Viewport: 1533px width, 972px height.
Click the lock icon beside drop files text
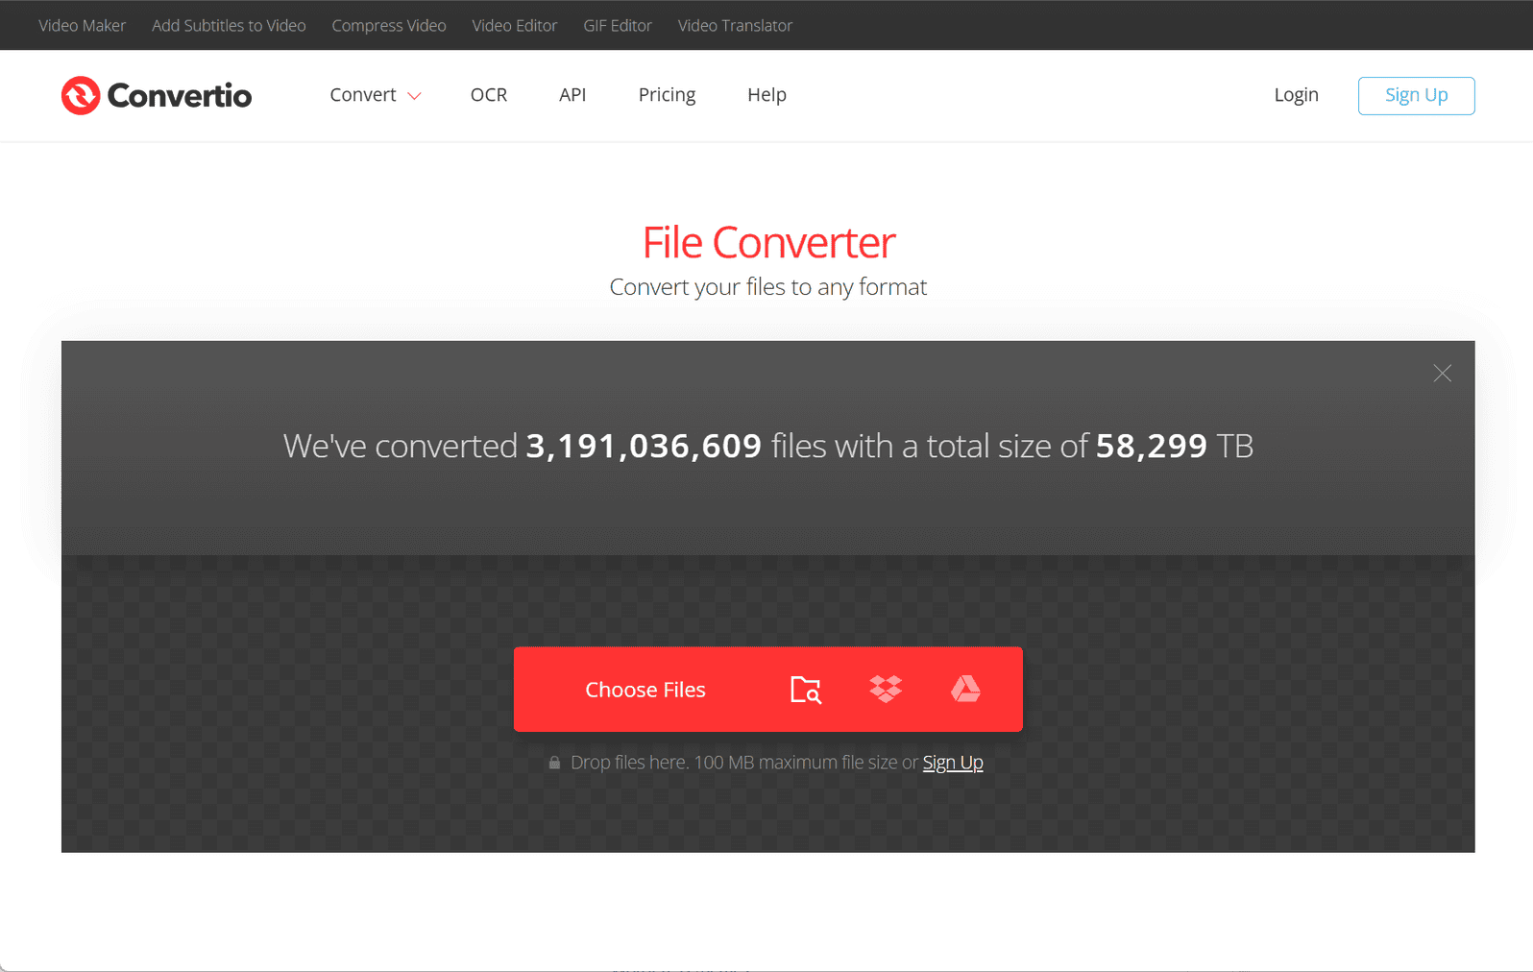click(x=554, y=763)
